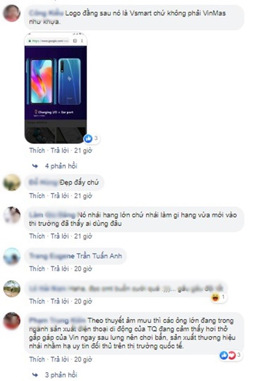
Task: Like the Vsmart logo photo comment via Thích
Action: [x=37, y=151]
